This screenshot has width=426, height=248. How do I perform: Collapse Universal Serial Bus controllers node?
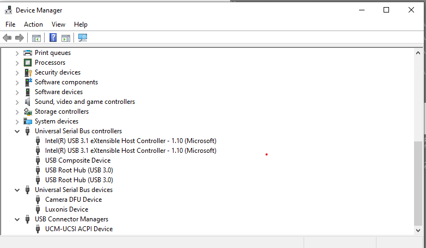point(17,131)
